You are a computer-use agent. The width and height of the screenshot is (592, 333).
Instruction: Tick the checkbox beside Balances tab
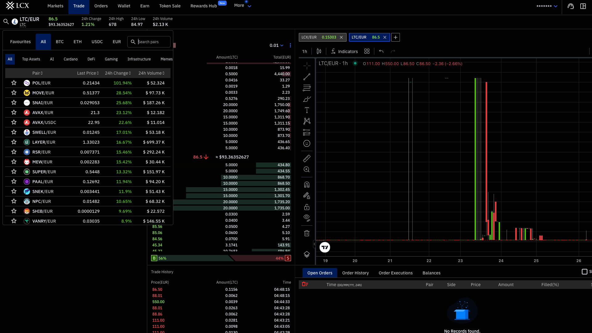(584, 272)
